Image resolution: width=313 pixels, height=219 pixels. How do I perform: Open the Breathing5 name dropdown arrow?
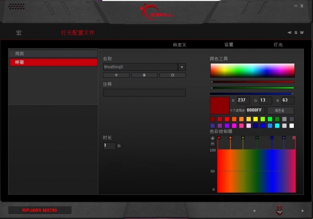tap(182, 67)
